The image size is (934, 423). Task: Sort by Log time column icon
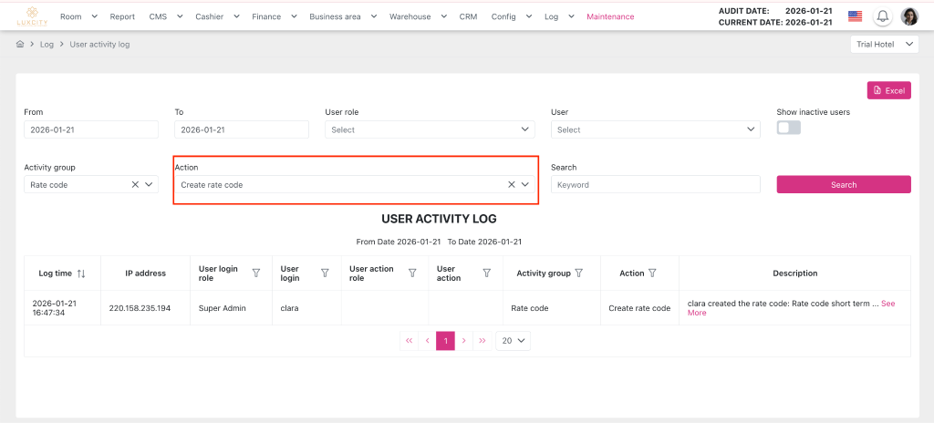pyautogui.click(x=81, y=273)
